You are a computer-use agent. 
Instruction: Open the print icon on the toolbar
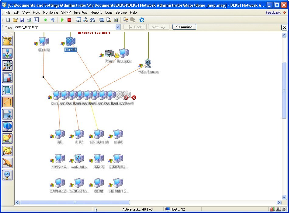[29, 20]
